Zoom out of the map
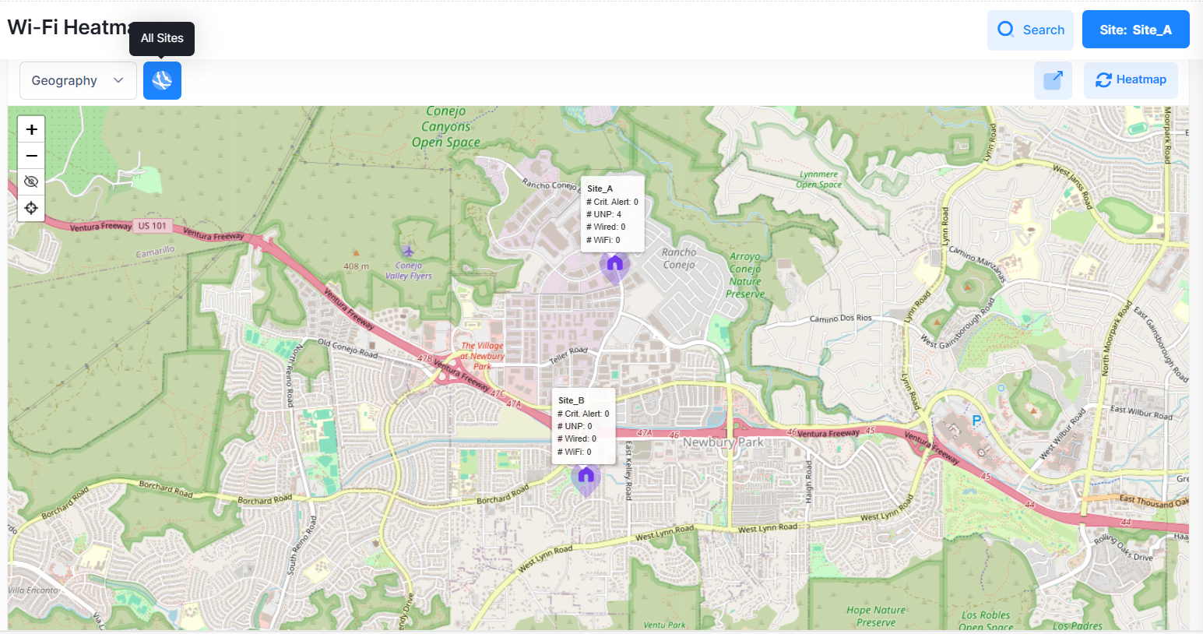1203x634 pixels. (31, 156)
